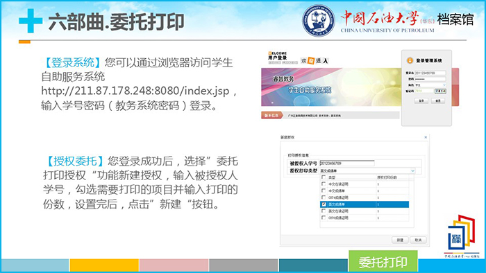This screenshot has height=273, width=486.
Task: Click the China University of Petroleum round emblem
Action: (x=318, y=20)
